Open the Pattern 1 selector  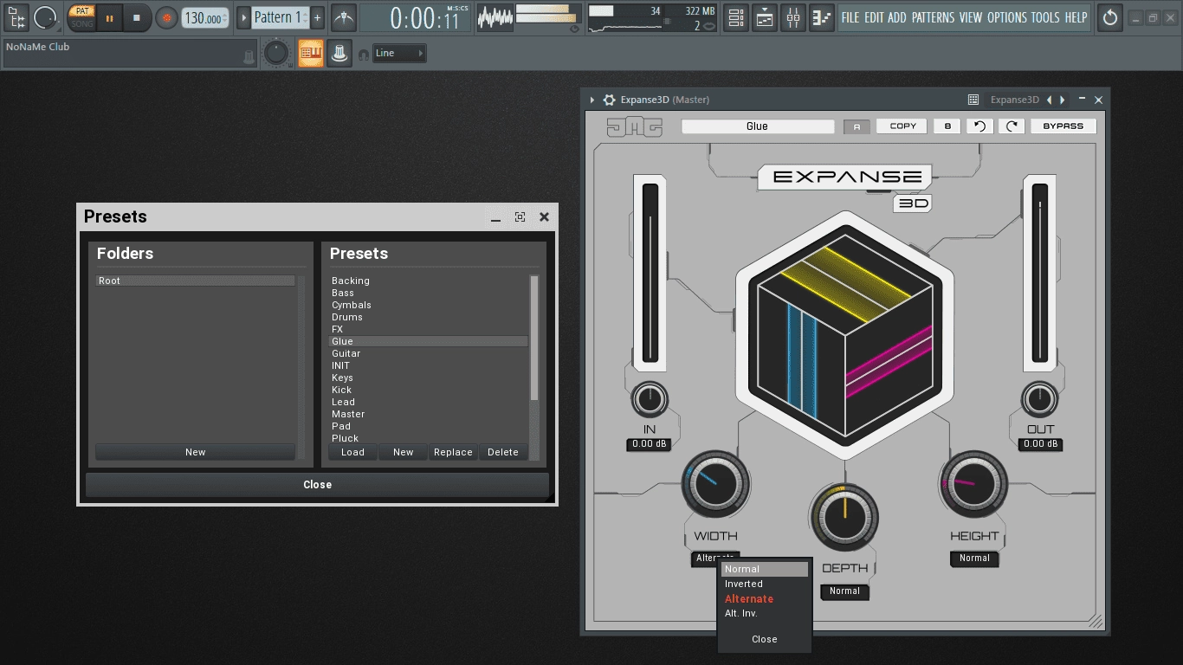(x=280, y=17)
